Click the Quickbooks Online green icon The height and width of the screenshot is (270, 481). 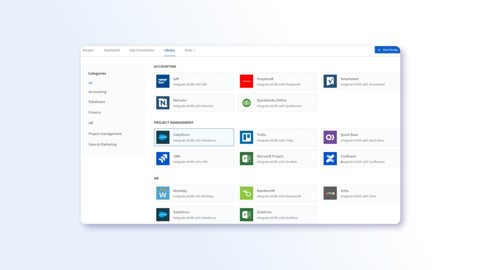[246, 103]
